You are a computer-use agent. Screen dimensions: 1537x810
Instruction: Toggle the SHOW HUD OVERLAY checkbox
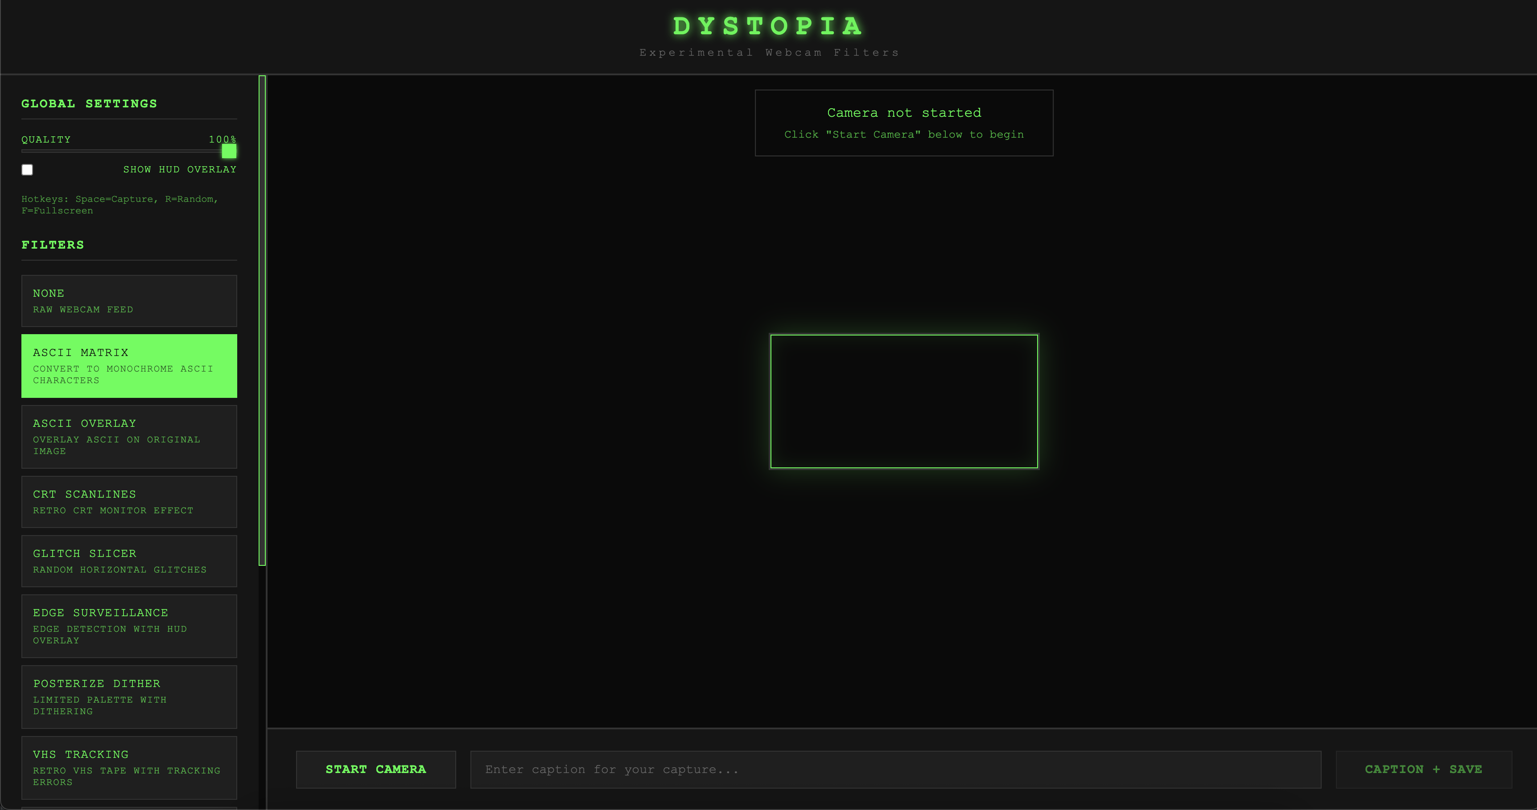click(x=28, y=170)
